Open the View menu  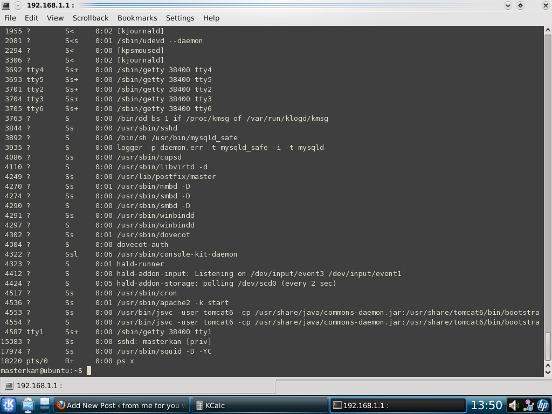(56, 18)
